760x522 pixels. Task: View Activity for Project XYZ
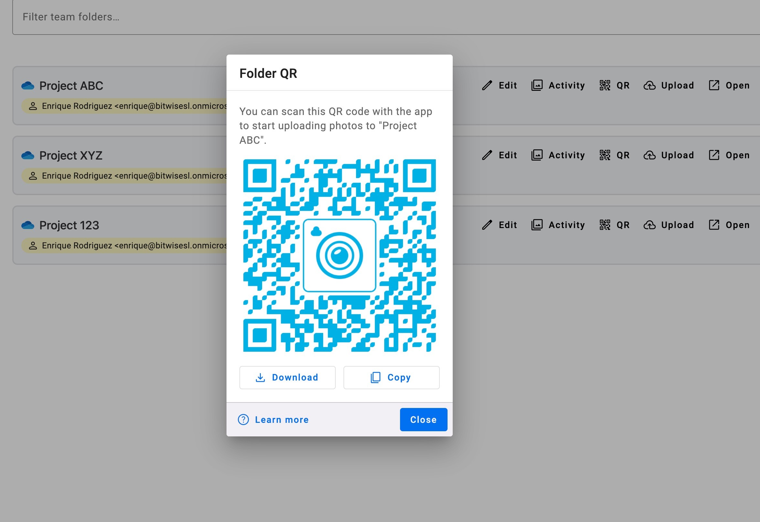pos(558,155)
